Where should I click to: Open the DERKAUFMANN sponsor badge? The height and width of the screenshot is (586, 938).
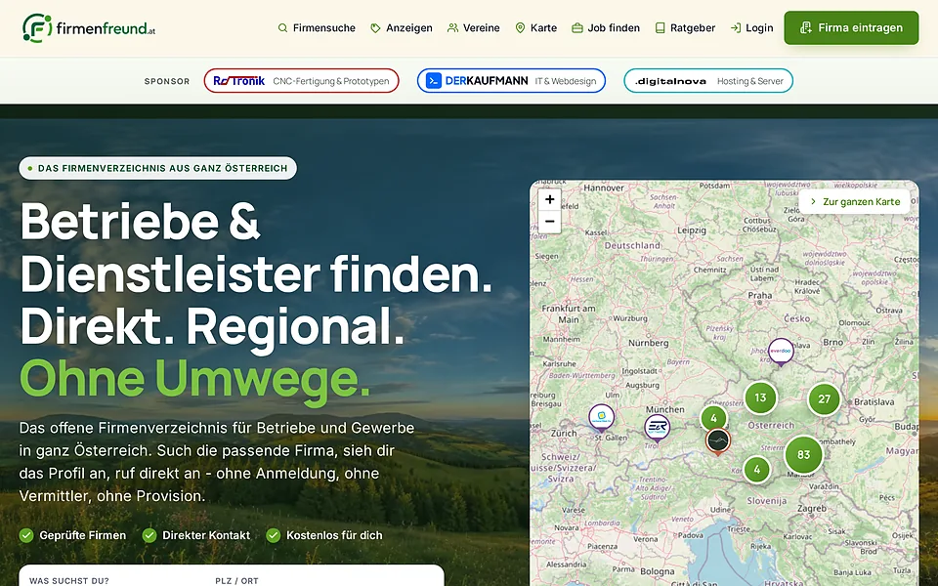[511, 81]
